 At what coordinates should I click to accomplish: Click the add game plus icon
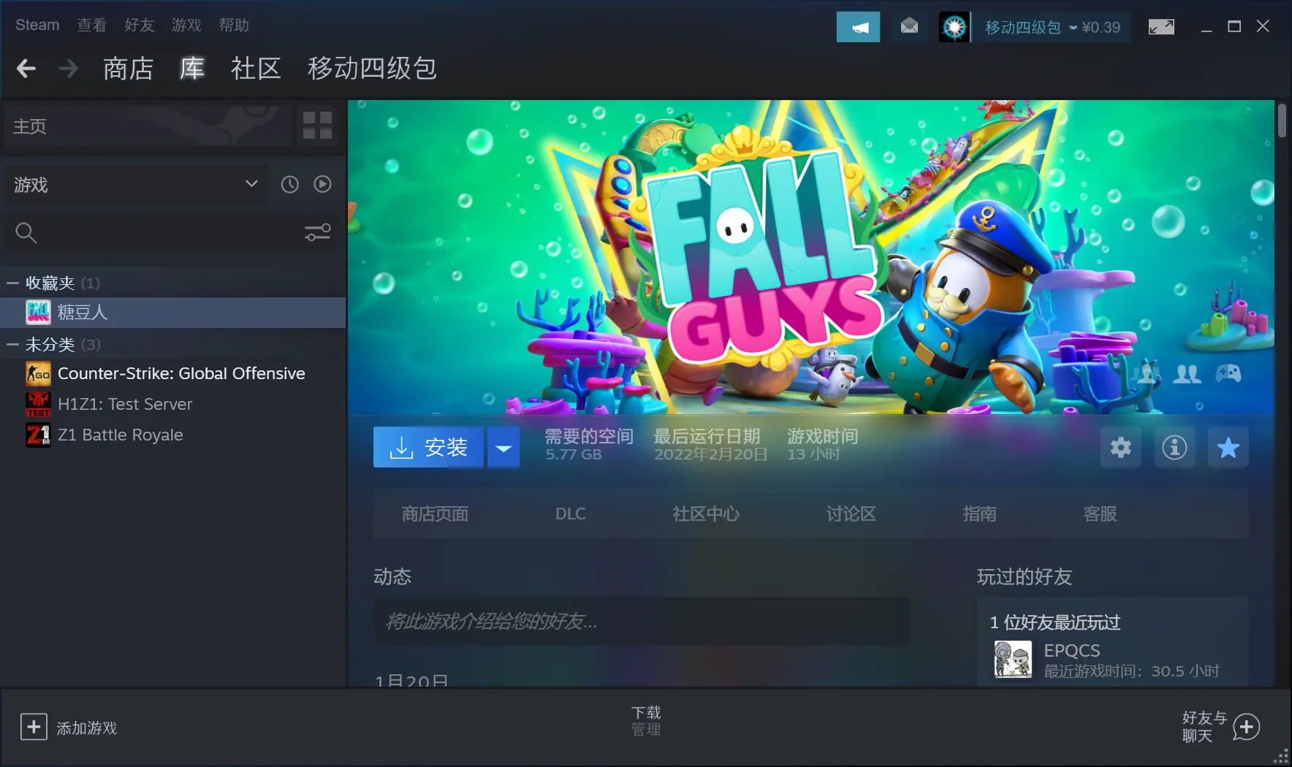pyautogui.click(x=34, y=728)
